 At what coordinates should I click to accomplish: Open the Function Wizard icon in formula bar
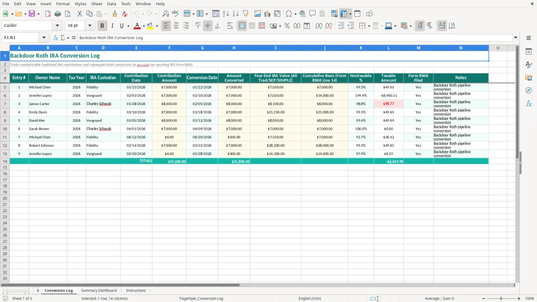click(x=56, y=38)
